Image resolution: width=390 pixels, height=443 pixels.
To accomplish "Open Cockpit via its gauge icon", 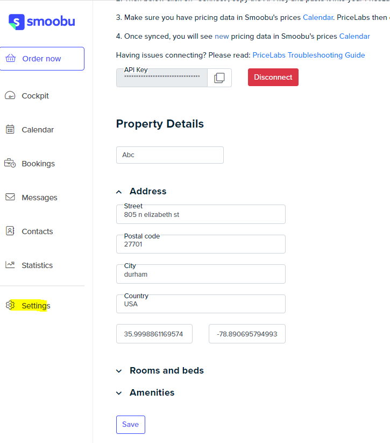I will click(x=10, y=95).
